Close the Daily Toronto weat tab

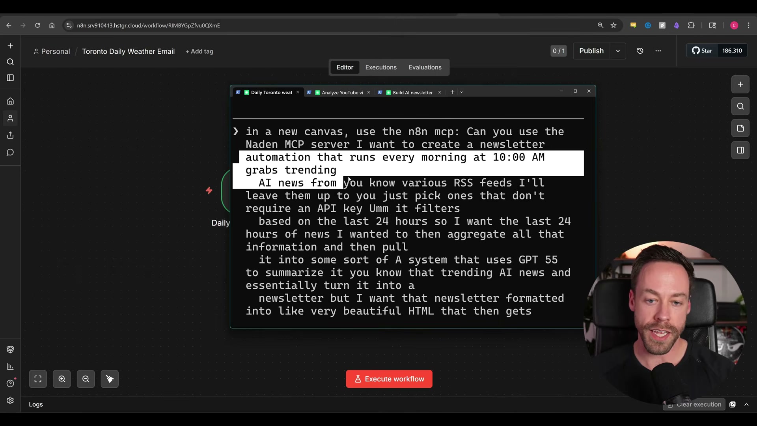click(298, 92)
